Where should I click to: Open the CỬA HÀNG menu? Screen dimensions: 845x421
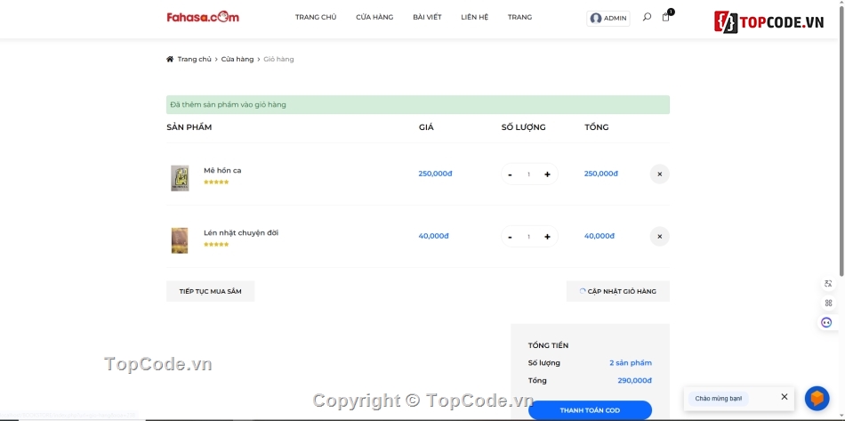[x=374, y=17]
